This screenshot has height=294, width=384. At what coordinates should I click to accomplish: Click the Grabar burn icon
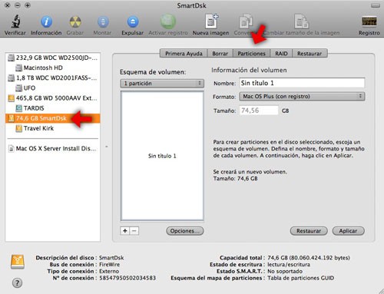75,21
